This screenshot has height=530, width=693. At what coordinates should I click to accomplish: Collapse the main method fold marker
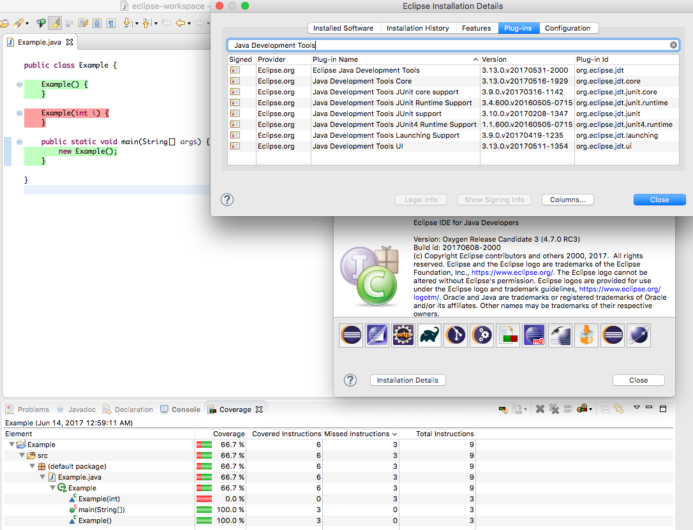tap(19, 142)
